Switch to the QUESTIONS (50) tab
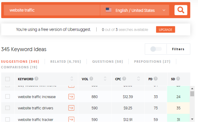 click(108, 61)
